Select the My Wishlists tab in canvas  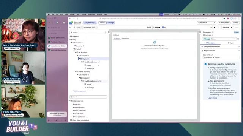(117, 38)
